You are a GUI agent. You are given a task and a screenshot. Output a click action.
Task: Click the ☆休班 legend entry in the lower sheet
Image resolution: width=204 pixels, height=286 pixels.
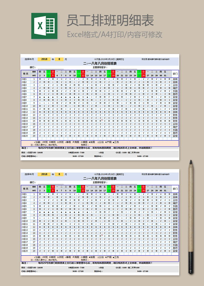60,257
